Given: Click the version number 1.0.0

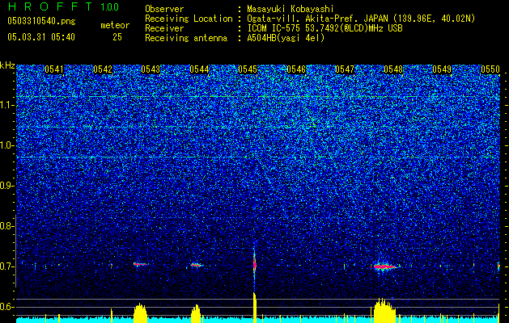Looking at the screenshot, I should click(109, 7).
